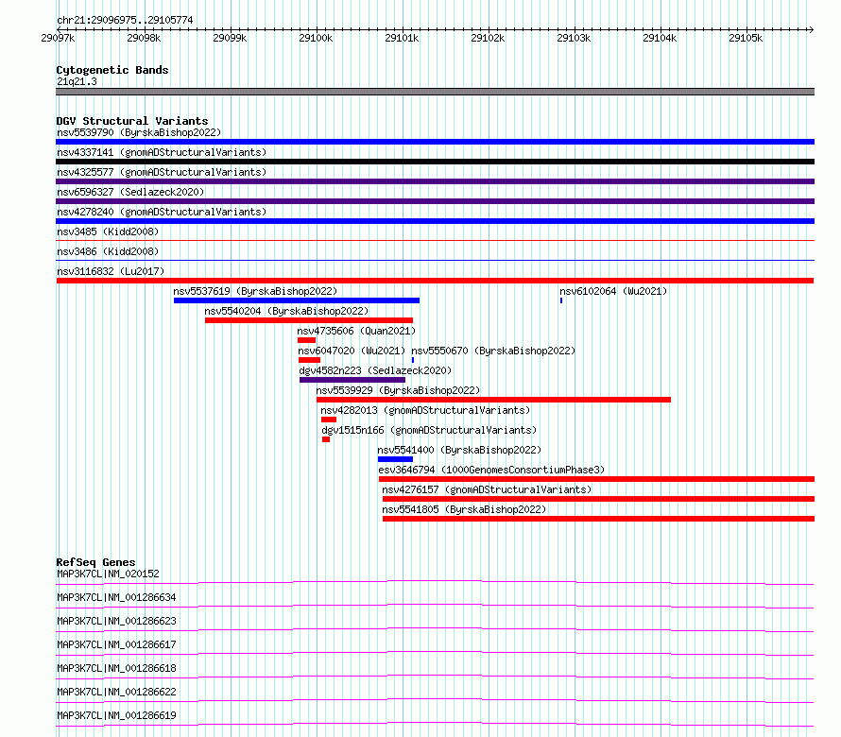
Task: Click the red nsv5541805 variant bar
Action: (x=598, y=520)
